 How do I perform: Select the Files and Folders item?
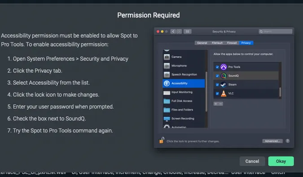[184, 110]
